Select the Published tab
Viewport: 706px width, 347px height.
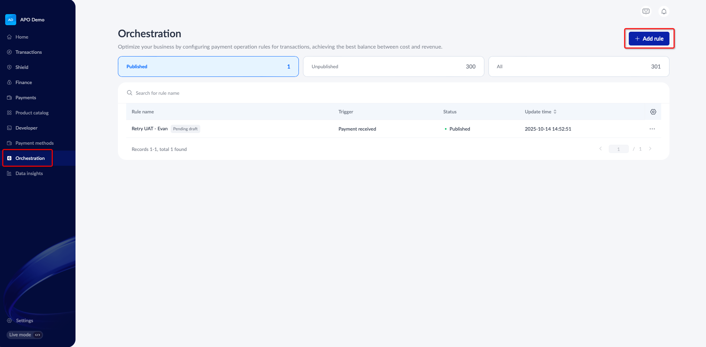tap(208, 67)
